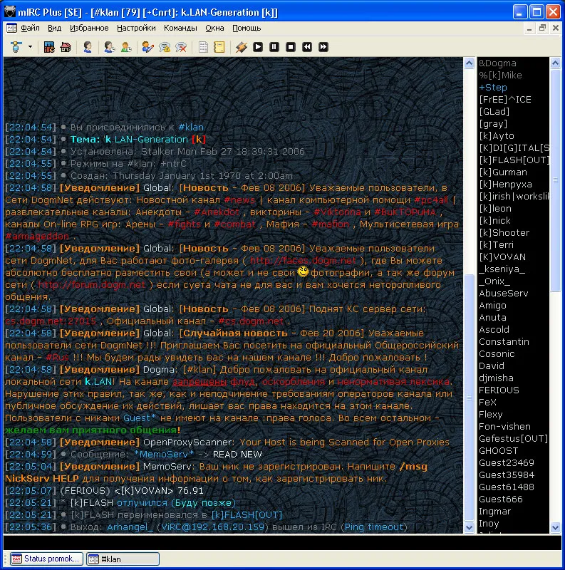Open the Команды menu
This screenshot has width=565, height=570.
coord(180,28)
